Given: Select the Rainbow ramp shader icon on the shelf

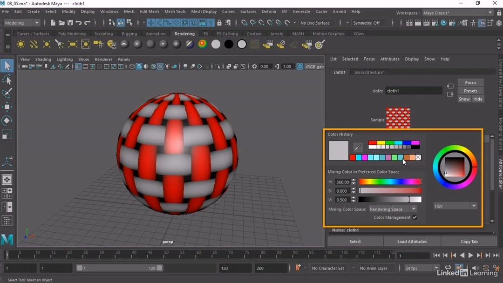Looking at the screenshot, I should point(202,43).
